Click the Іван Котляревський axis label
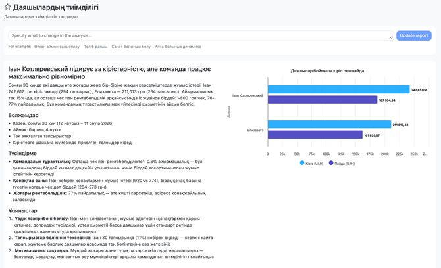 pyautogui.click(x=247, y=95)
